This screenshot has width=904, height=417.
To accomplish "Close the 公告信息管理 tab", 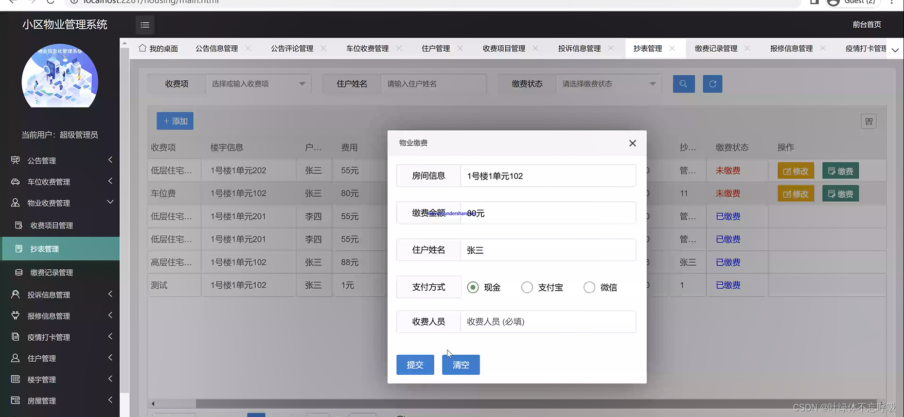I will coord(248,48).
